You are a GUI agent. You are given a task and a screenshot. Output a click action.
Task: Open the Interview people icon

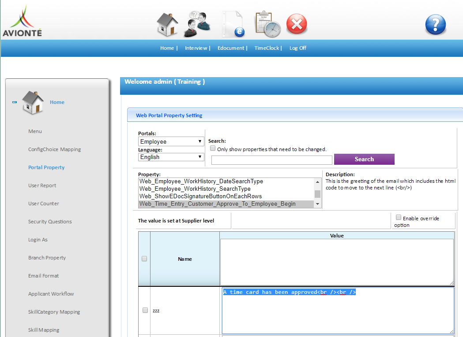[x=197, y=24]
